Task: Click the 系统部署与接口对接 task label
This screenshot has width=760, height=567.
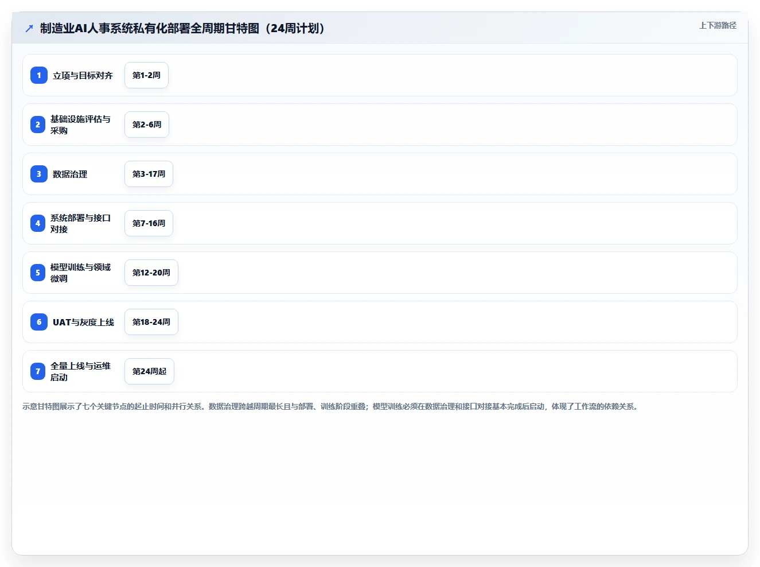Action: tap(80, 223)
